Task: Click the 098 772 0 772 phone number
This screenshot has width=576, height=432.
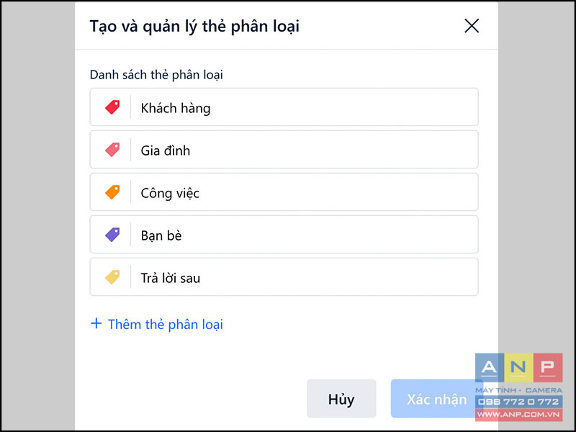Action: pos(518,402)
